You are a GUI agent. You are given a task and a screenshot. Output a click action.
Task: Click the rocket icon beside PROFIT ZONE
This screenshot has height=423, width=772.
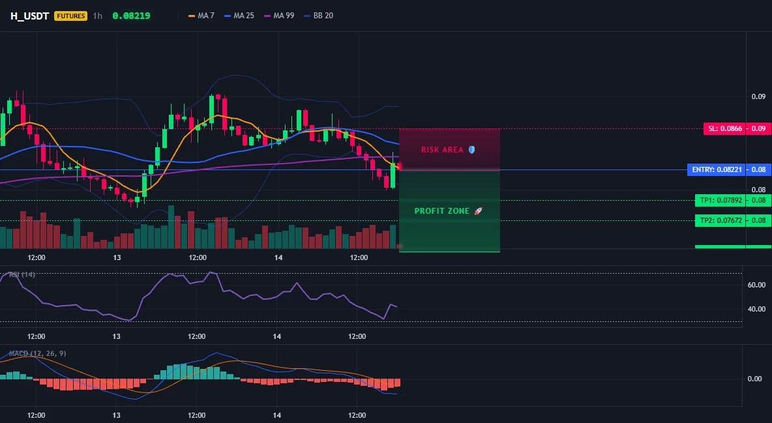point(478,211)
